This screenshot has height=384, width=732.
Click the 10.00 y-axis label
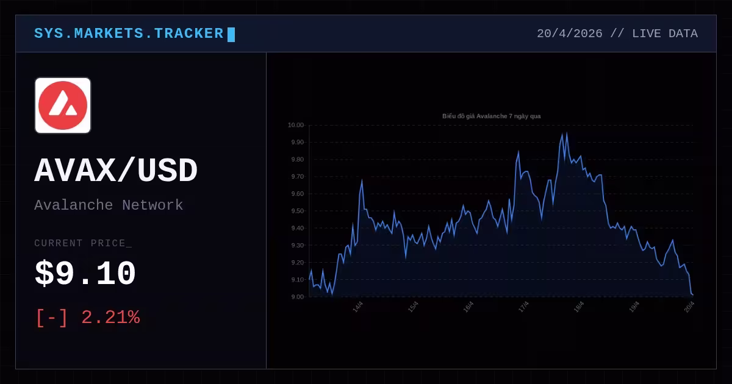pos(296,125)
